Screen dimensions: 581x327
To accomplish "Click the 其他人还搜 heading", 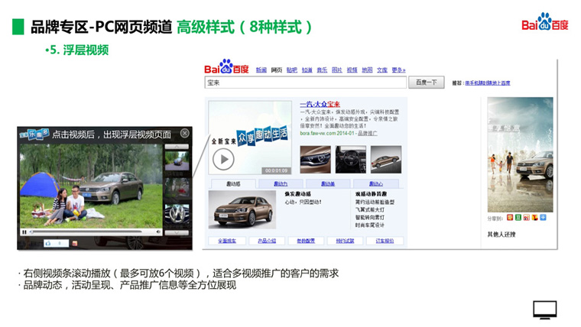I will coord(501,234).
